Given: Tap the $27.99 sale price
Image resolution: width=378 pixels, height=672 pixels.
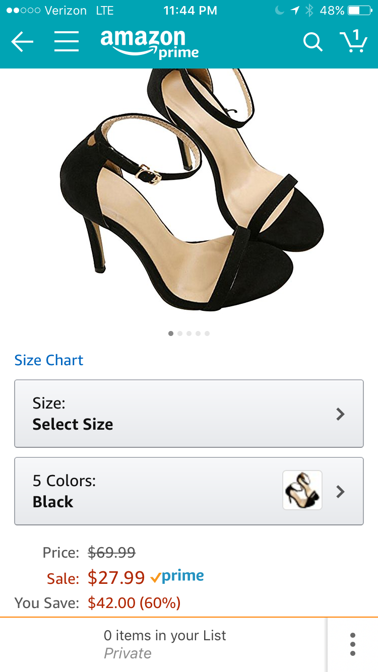Looking at the screenshot, I should 116,577.
